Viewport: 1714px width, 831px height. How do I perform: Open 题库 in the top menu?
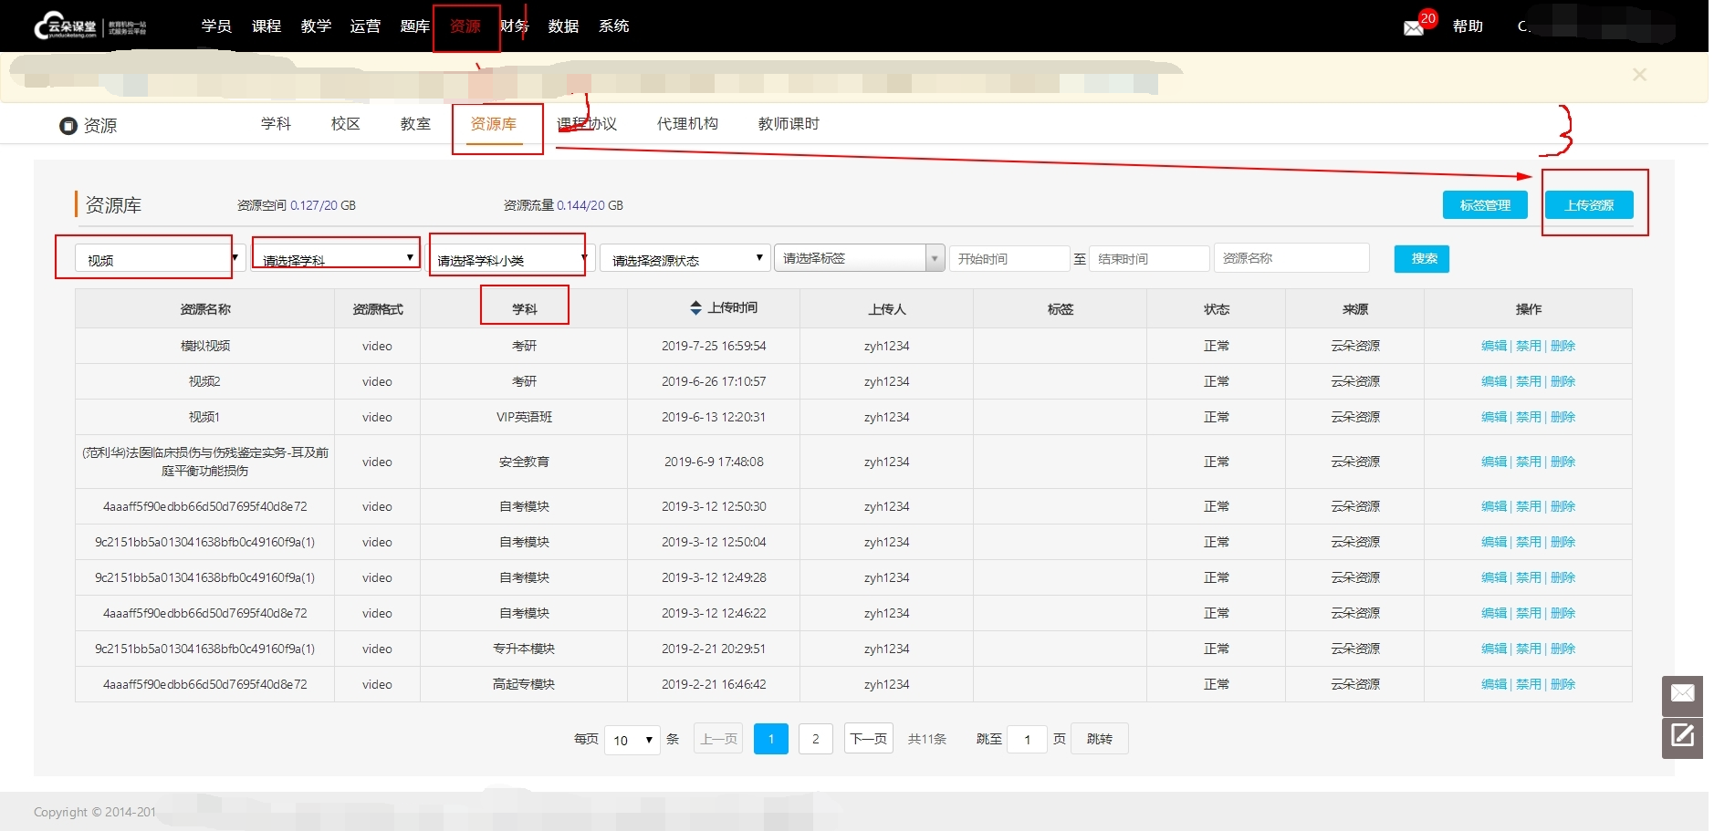click(415, 26)
